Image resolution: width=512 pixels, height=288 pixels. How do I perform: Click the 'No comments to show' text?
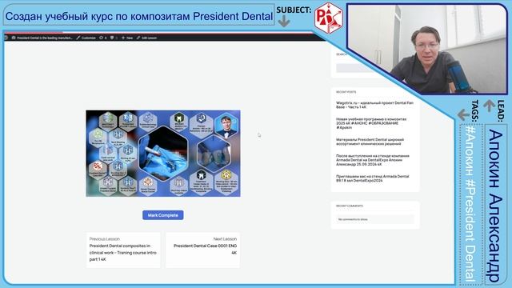(353, 219)
